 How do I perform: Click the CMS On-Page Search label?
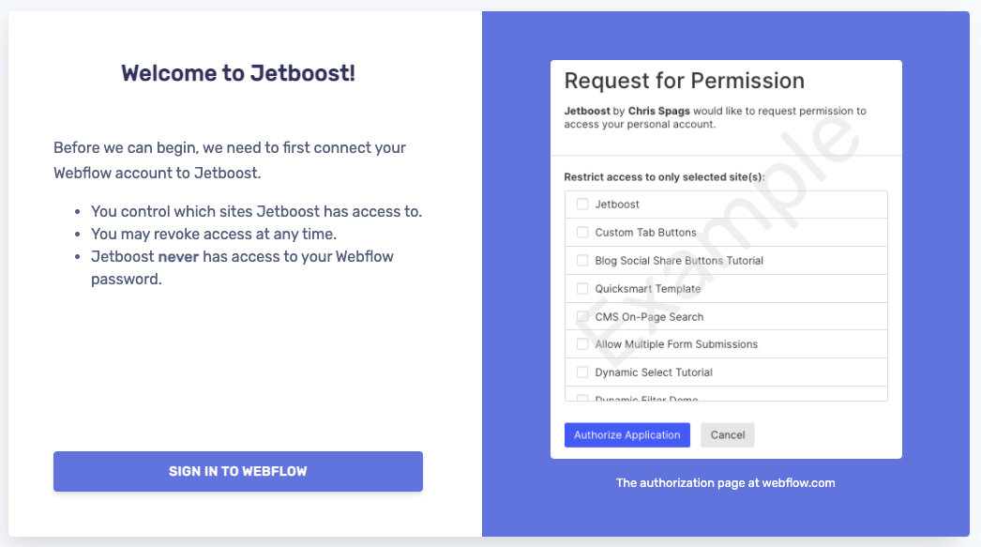649,317
